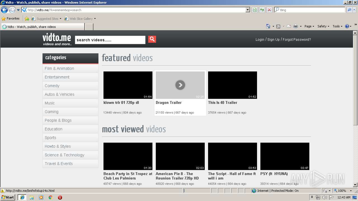
Task: Click the page vertical scrollbar thumb
Action: tap(355, 80)
